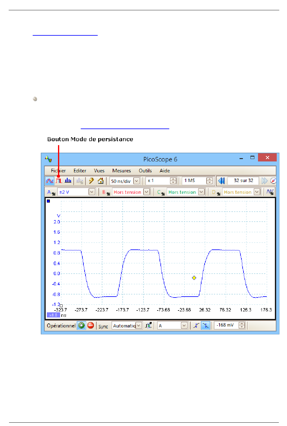Click the 0.0 voltage axis label
The image size is (287, 426).
[x=57, y=274]
